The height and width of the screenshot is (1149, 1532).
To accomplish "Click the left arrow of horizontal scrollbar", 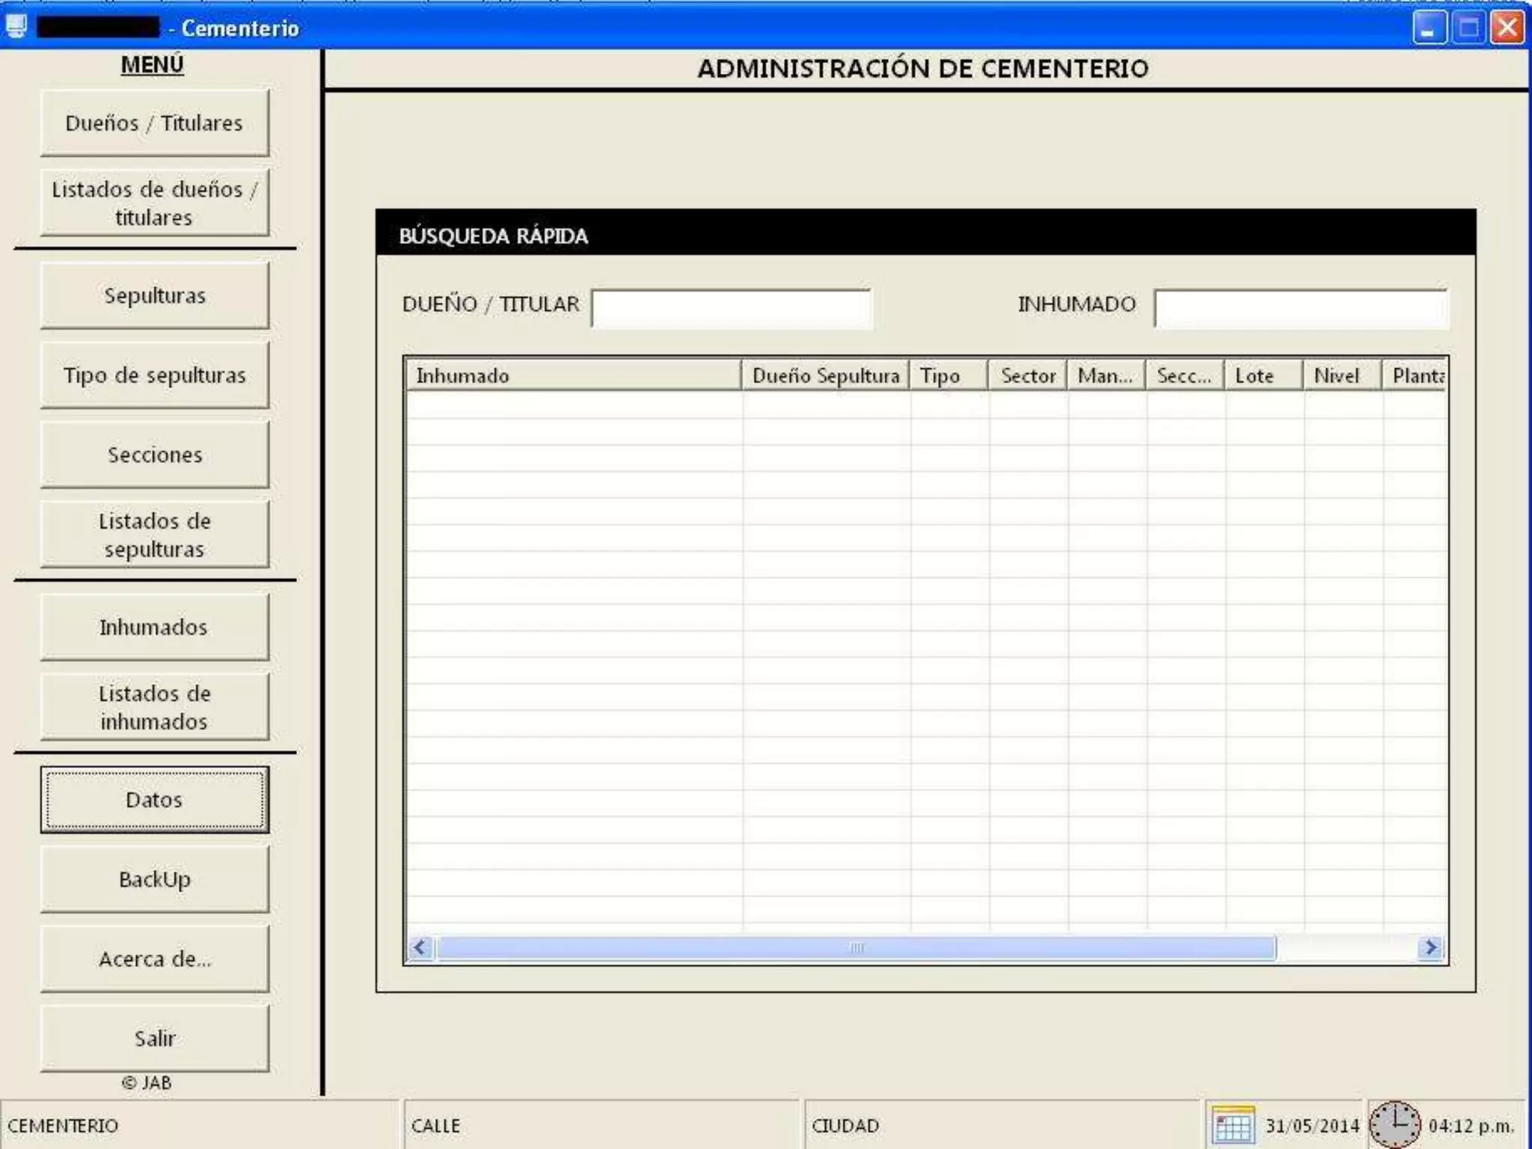I will [x=420, y=948].
